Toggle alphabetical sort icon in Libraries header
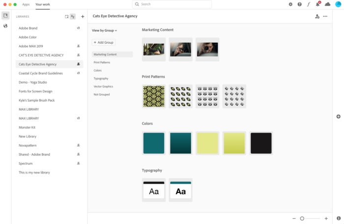The height and width of the screenshot is (224, 344). [x=73, y=17]
